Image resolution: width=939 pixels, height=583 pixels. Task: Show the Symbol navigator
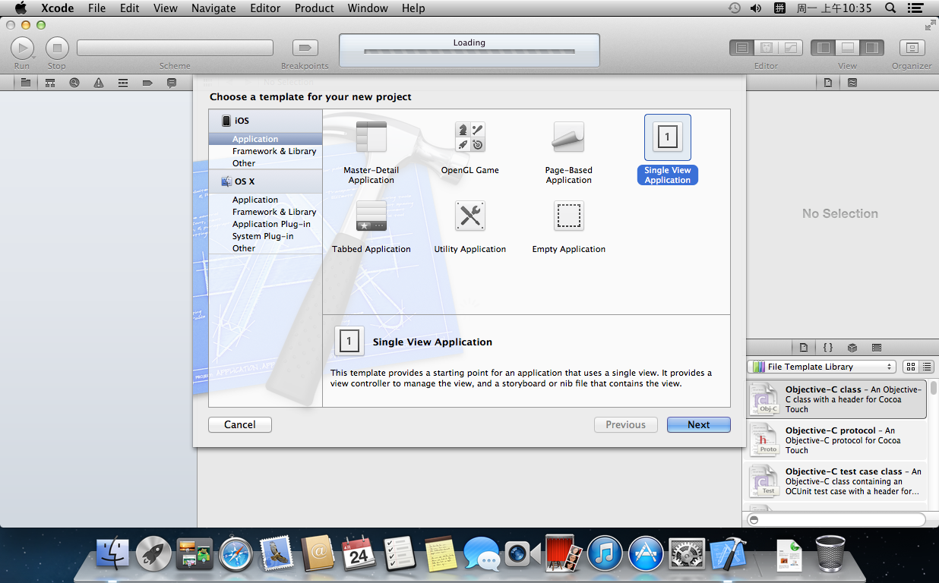point(50,83)
